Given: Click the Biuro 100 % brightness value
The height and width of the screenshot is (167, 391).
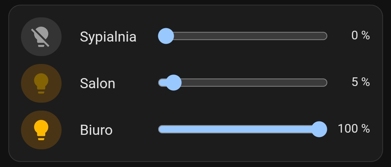Looking at the screenshot, I should (353, 128).
